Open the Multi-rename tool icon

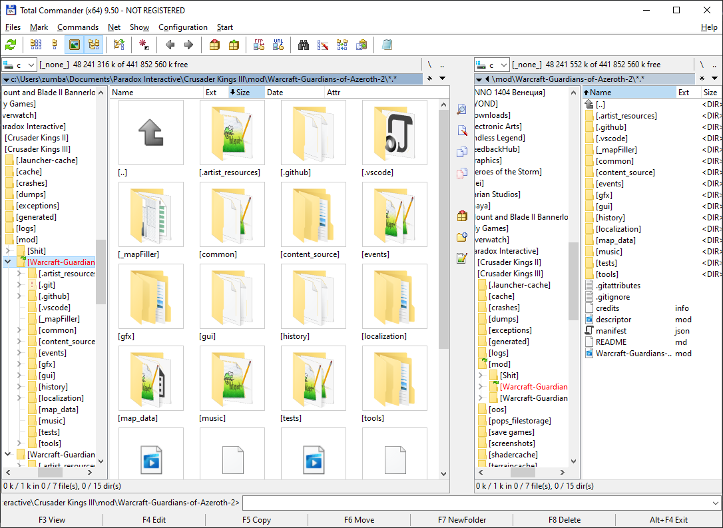coord(323,45)
